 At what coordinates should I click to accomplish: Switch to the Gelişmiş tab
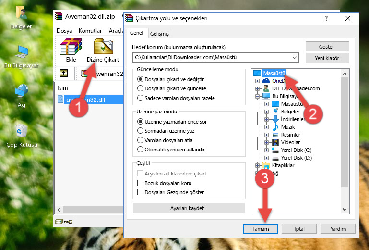(160, 34)
